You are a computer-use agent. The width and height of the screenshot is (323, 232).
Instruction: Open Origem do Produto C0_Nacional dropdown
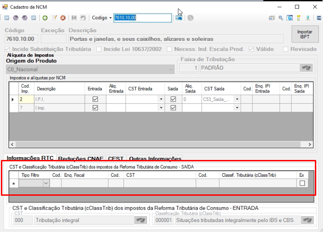point(171,69)
